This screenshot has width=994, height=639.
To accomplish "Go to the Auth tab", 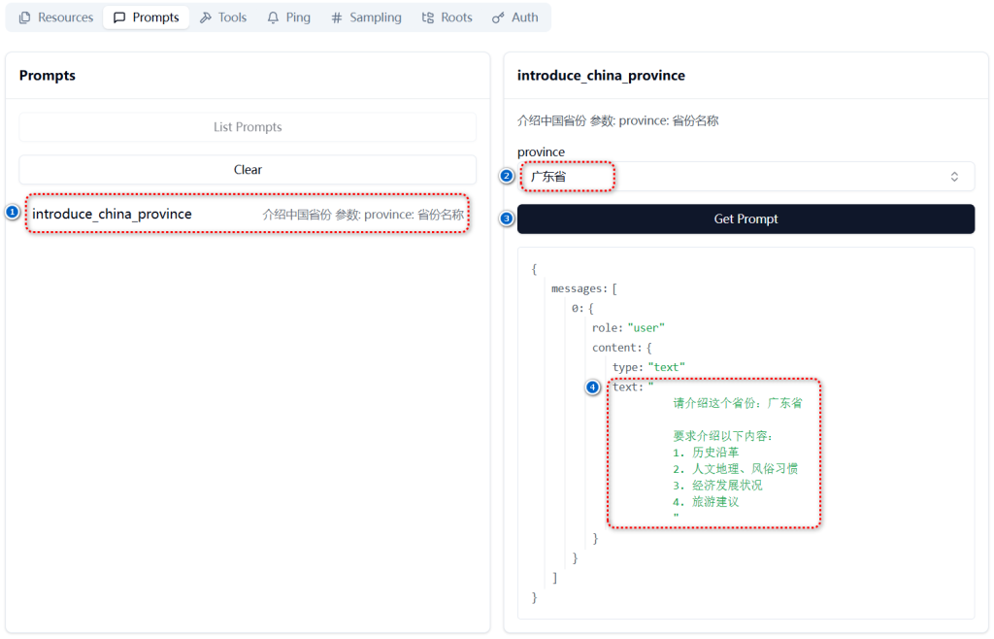I will 515,17.
